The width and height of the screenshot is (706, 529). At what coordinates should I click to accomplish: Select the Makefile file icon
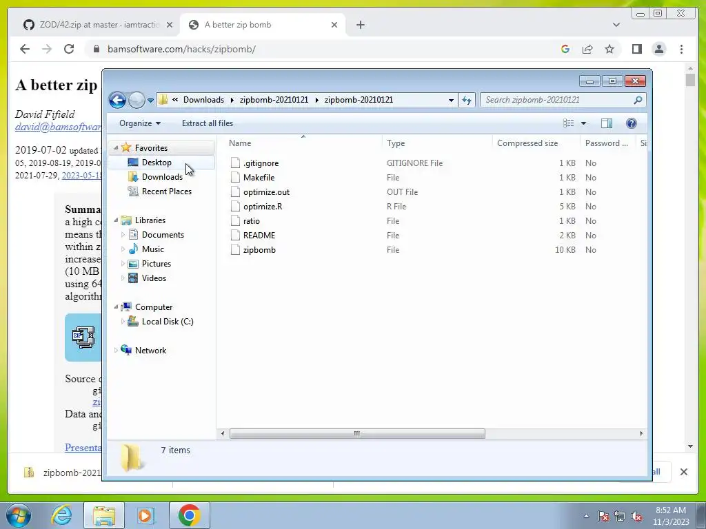point(235,178)
